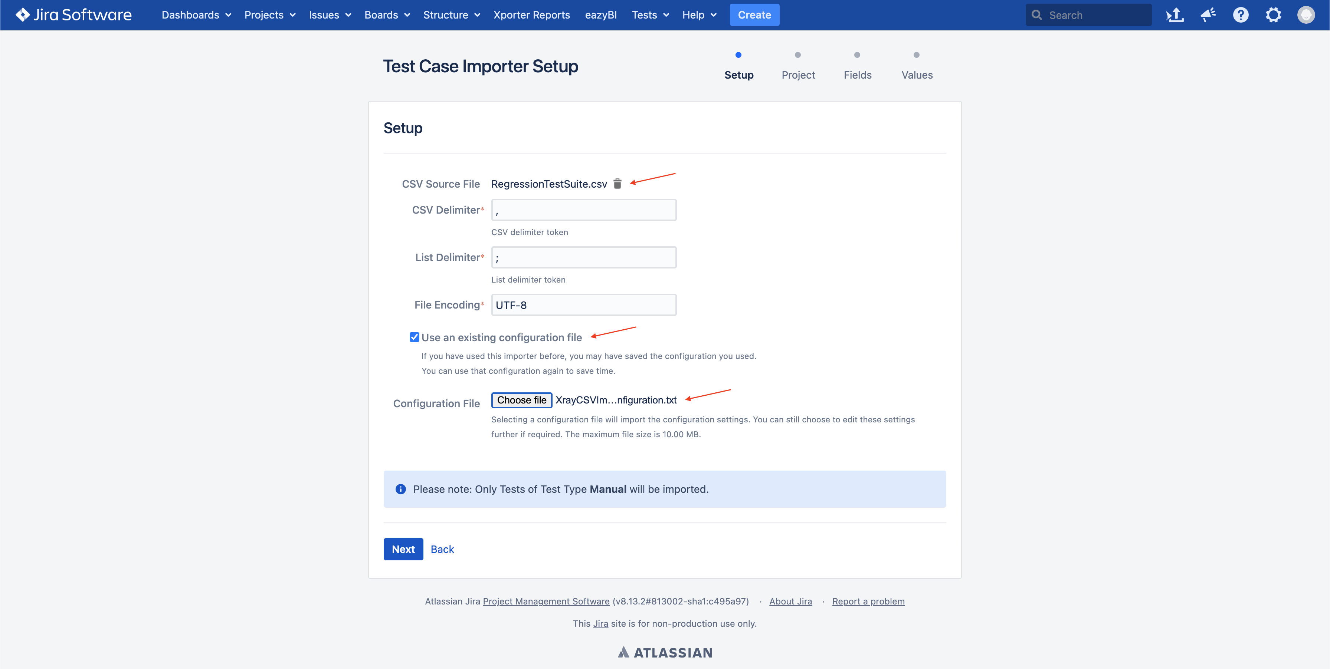The height and width of the screenshot is (669, 1330).
Task: Toggle Use an existing configuration file checkbox
Action: (414, 337)
